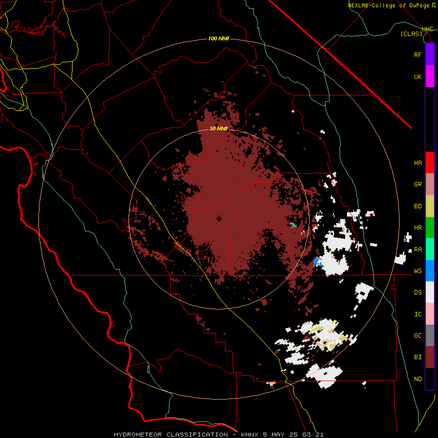Click the 'IC' legend text label
Screen dimensions: 438x438
point(418,314)
